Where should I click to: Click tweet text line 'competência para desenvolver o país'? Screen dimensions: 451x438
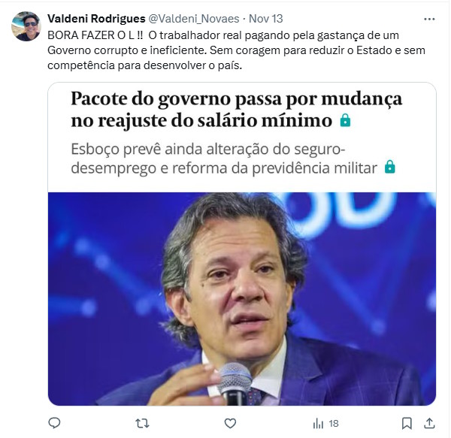[144, 65]
